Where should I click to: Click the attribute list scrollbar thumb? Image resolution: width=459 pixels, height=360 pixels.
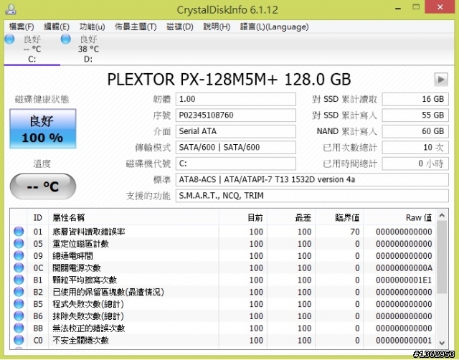442,257
